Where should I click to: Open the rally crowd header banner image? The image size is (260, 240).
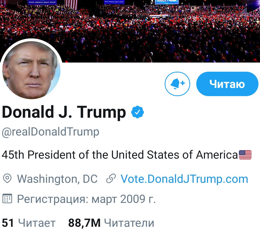(130, 31)
